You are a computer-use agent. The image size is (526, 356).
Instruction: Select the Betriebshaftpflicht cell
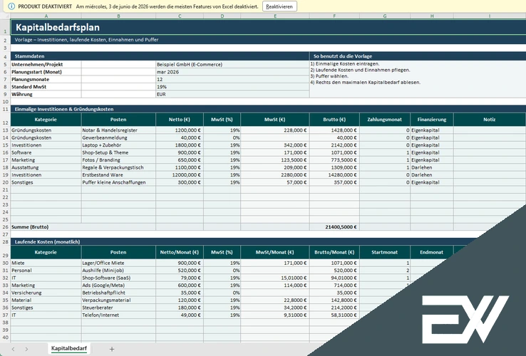point(118,293)
